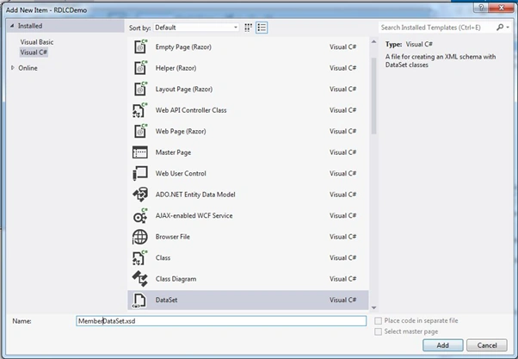Click the Cancel button
Screen dimensions: 518x359
pos(487,345)
